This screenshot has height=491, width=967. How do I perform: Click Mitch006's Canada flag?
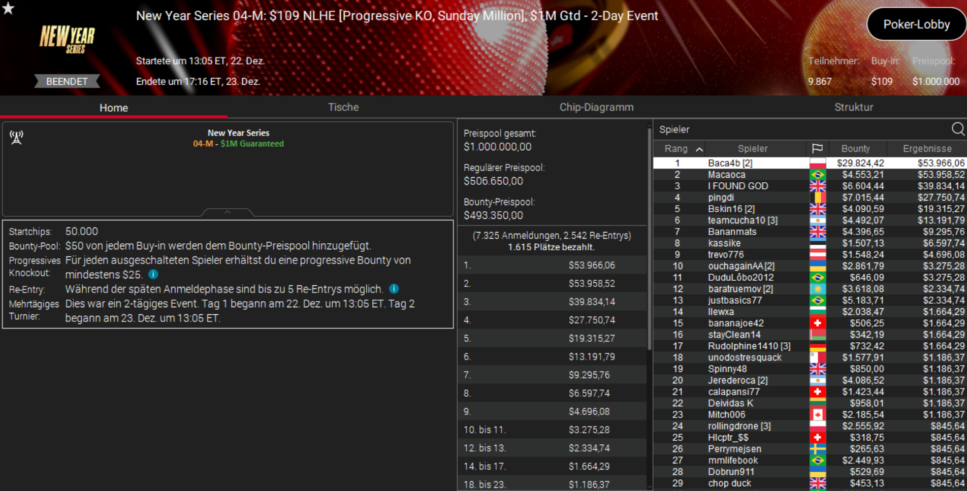[x=818, y=415]
